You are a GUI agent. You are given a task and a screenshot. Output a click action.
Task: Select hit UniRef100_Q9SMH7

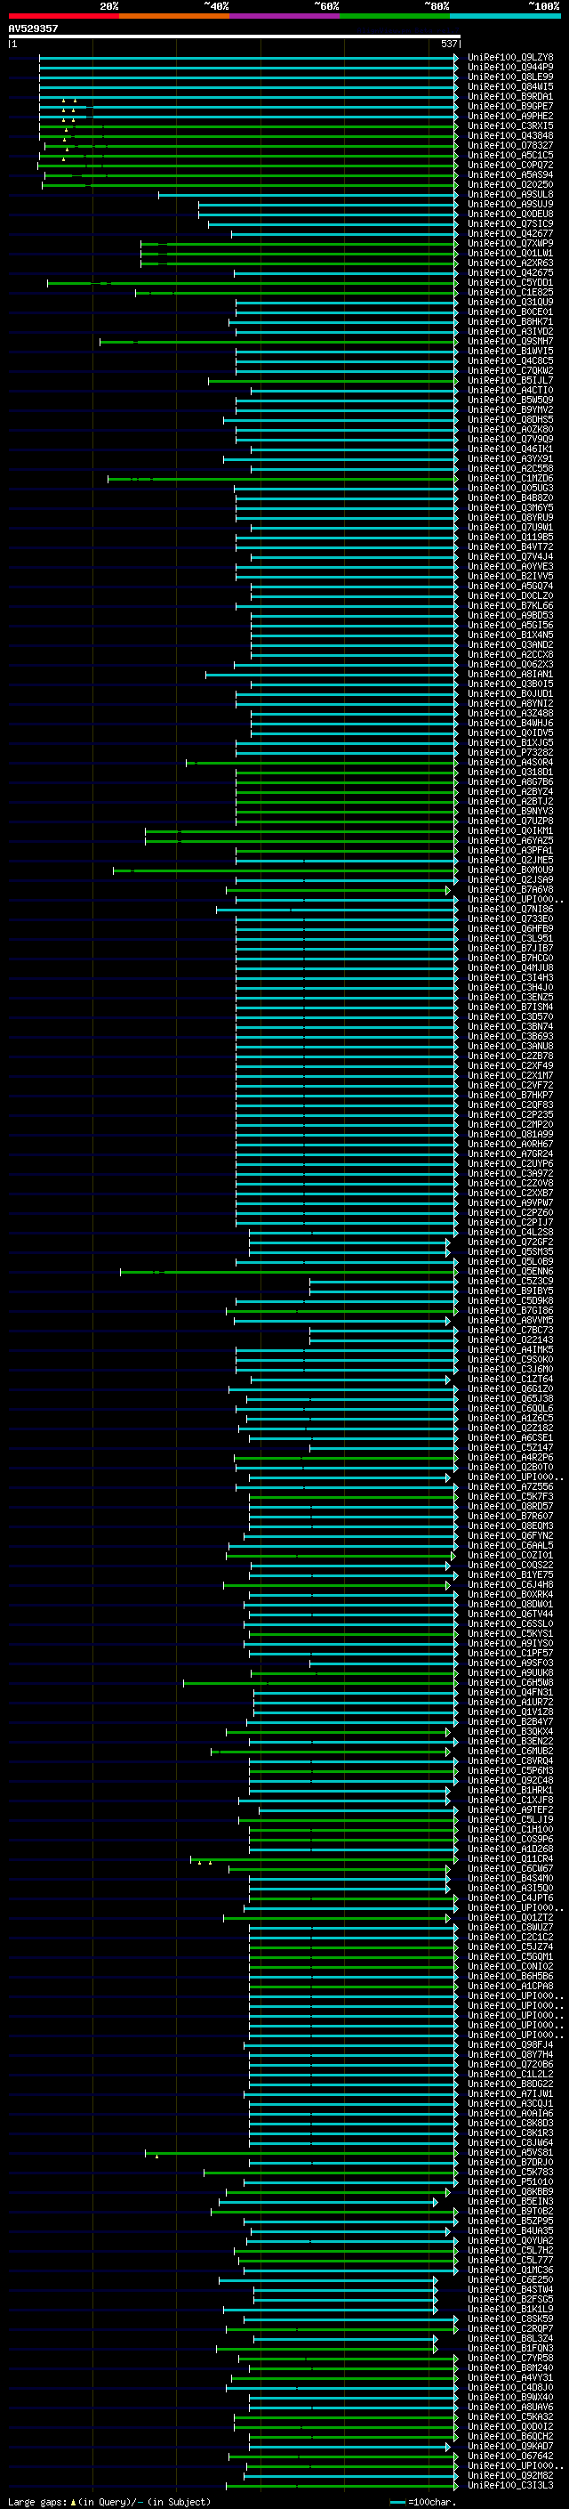pyautogui.click(x=509, y=342)
